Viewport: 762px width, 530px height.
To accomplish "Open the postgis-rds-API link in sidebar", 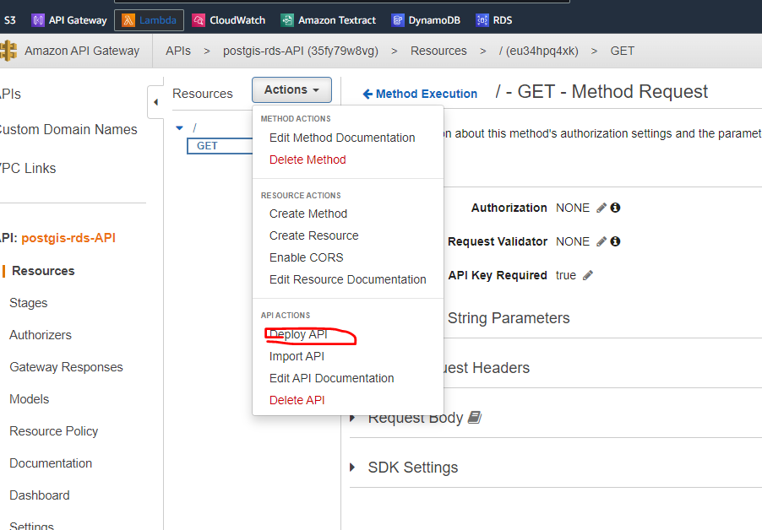I will click(68, 238).
